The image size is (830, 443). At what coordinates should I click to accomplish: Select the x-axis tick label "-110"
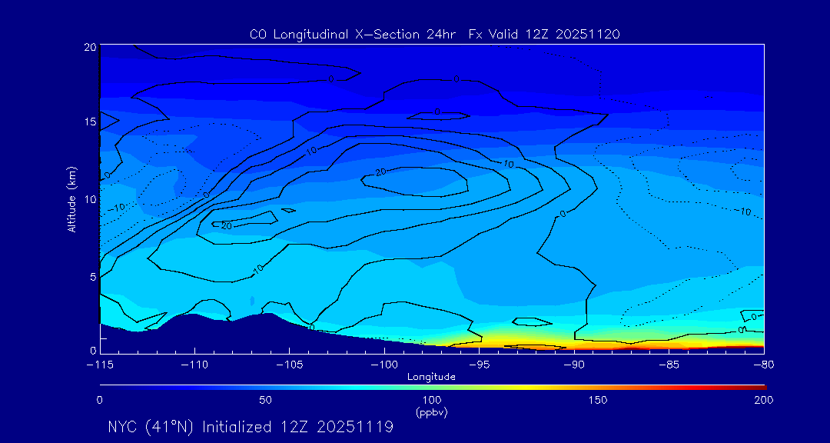tap(194, 365)
